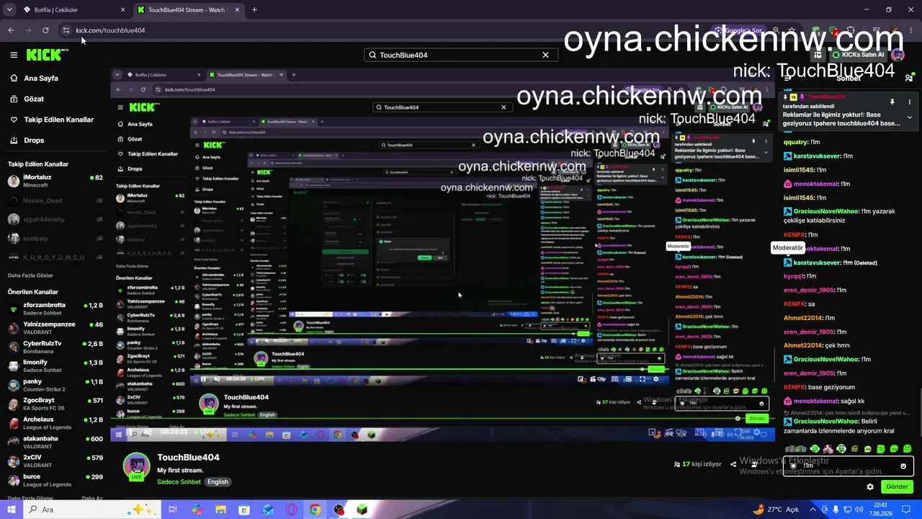The height and width of the screenshot is (519, 922).
Task: Open the Windows Start menu
Action: tap(11, 510)
